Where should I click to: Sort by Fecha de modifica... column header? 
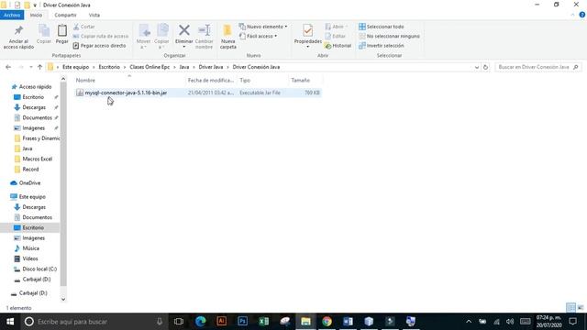coord(211,80)
